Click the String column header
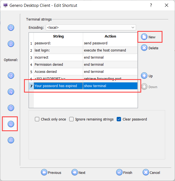The width and height of the screenshot is (175, 181). pos(58,36)
